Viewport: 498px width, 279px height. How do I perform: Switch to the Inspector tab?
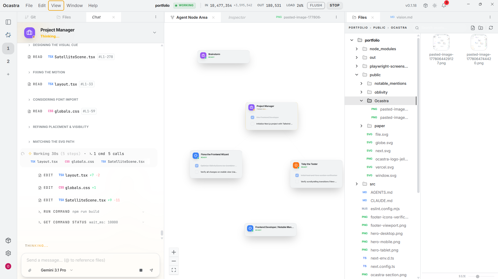tap(237, 17)
